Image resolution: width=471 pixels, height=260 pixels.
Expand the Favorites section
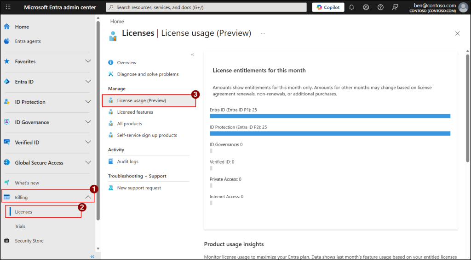coord(88,61)
